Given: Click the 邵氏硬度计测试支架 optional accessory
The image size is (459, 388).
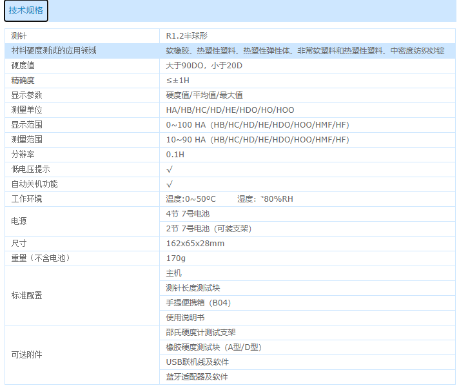Looking at the screenshot, I should 200,333.
